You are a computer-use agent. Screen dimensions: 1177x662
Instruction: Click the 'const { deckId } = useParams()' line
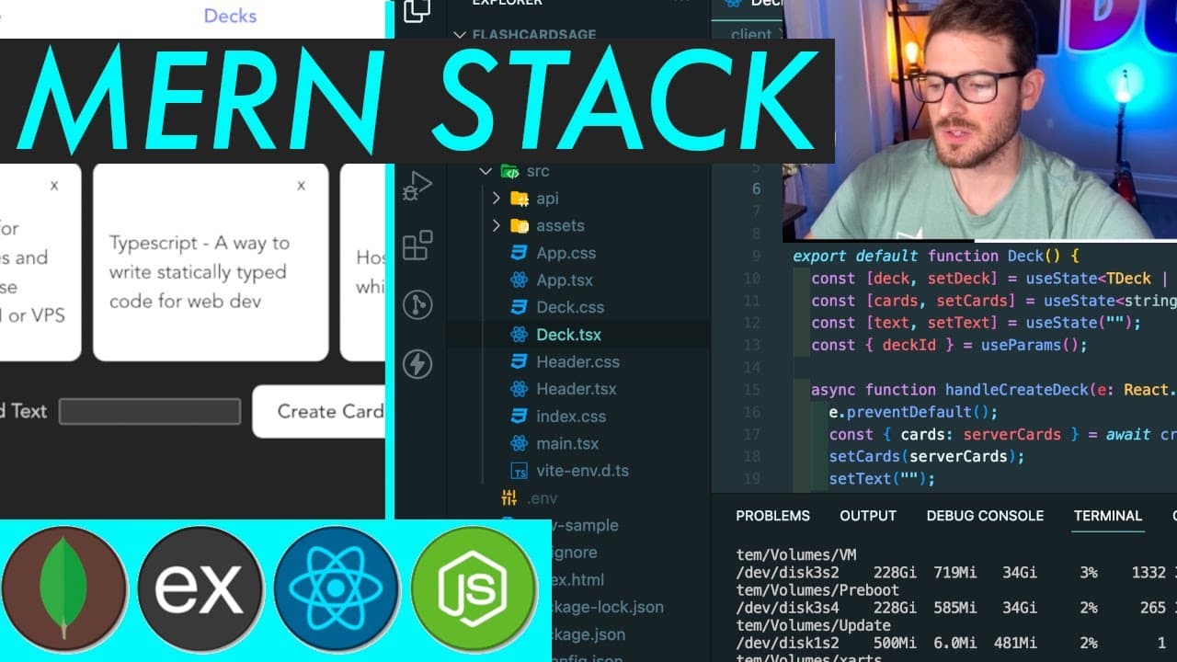pyautogui.click(x=949, y=345)
